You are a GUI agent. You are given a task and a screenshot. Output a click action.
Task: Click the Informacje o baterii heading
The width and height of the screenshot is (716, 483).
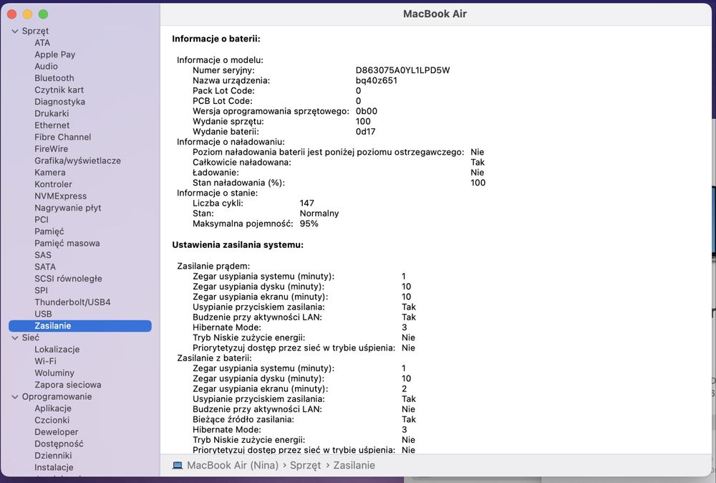click(216, 39)
